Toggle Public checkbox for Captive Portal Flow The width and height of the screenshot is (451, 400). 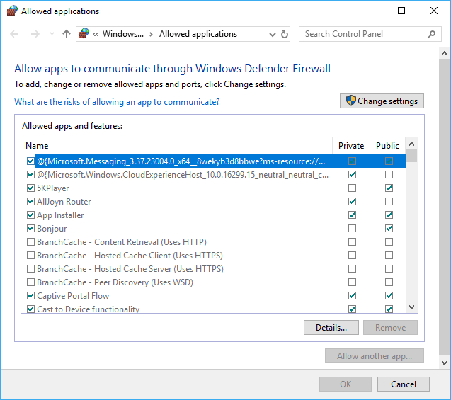[389, 296]
